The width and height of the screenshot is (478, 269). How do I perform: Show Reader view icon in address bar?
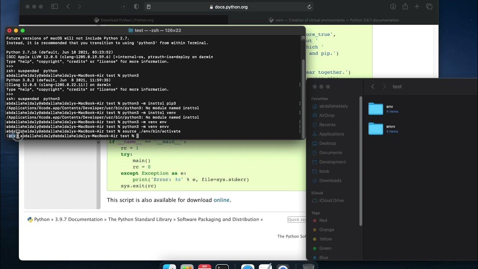pyautogui.click(x=149, y=7)
